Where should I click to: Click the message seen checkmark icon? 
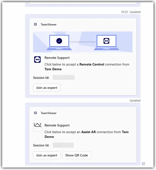click(143, 163)
